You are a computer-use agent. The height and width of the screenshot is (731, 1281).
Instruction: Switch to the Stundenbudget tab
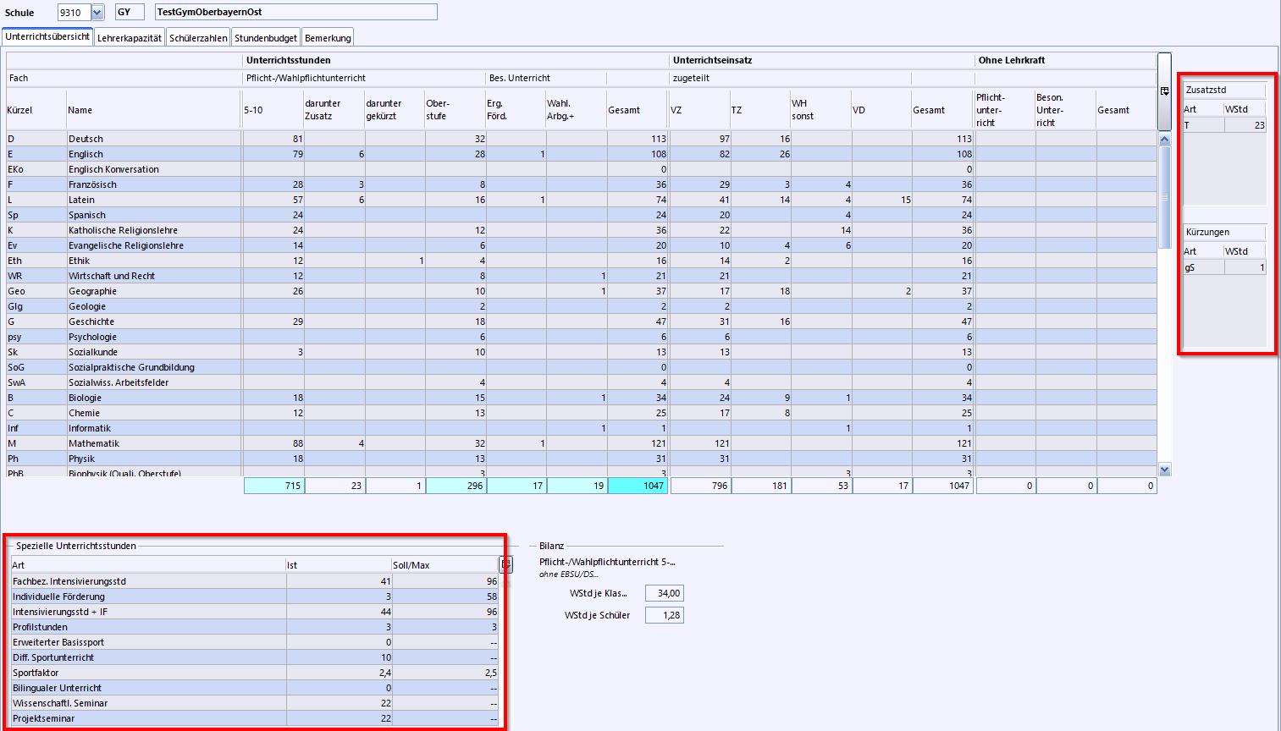[266, 38]
